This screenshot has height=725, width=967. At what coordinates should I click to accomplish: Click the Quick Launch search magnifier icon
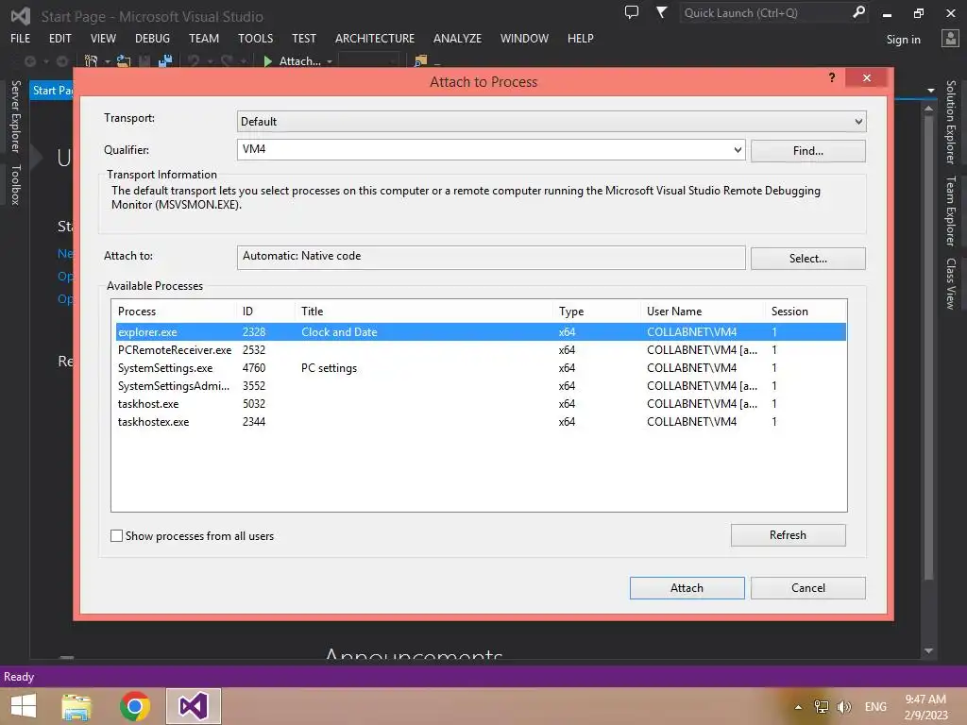(x=858, y=12)
